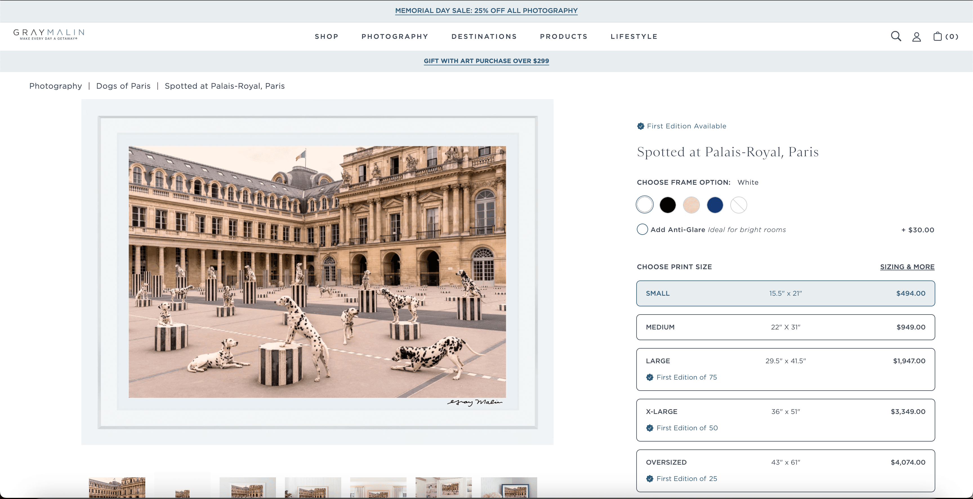973x499 pixels.
Task: Open the account profile icon
Action: (916, 37)
